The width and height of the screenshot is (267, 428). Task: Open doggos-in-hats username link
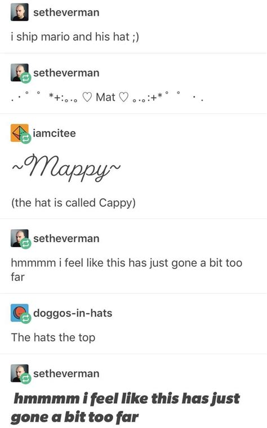(73, 313)
